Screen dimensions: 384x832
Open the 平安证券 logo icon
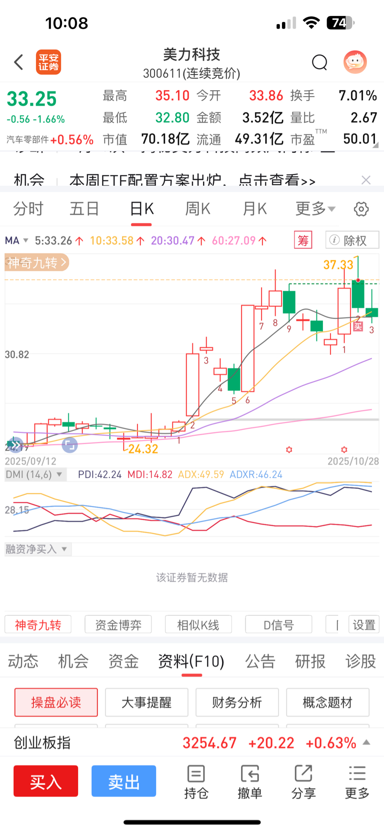coord(48,62)
